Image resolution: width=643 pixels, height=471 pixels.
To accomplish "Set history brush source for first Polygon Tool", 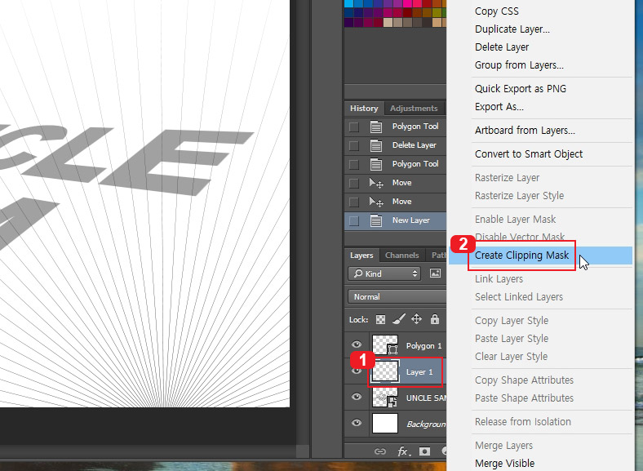I will 354,127.
